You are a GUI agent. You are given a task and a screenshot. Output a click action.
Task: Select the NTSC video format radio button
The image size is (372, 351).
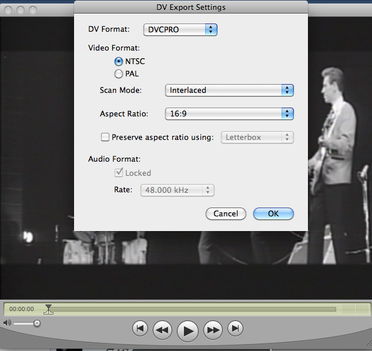[x=119, y=62]
